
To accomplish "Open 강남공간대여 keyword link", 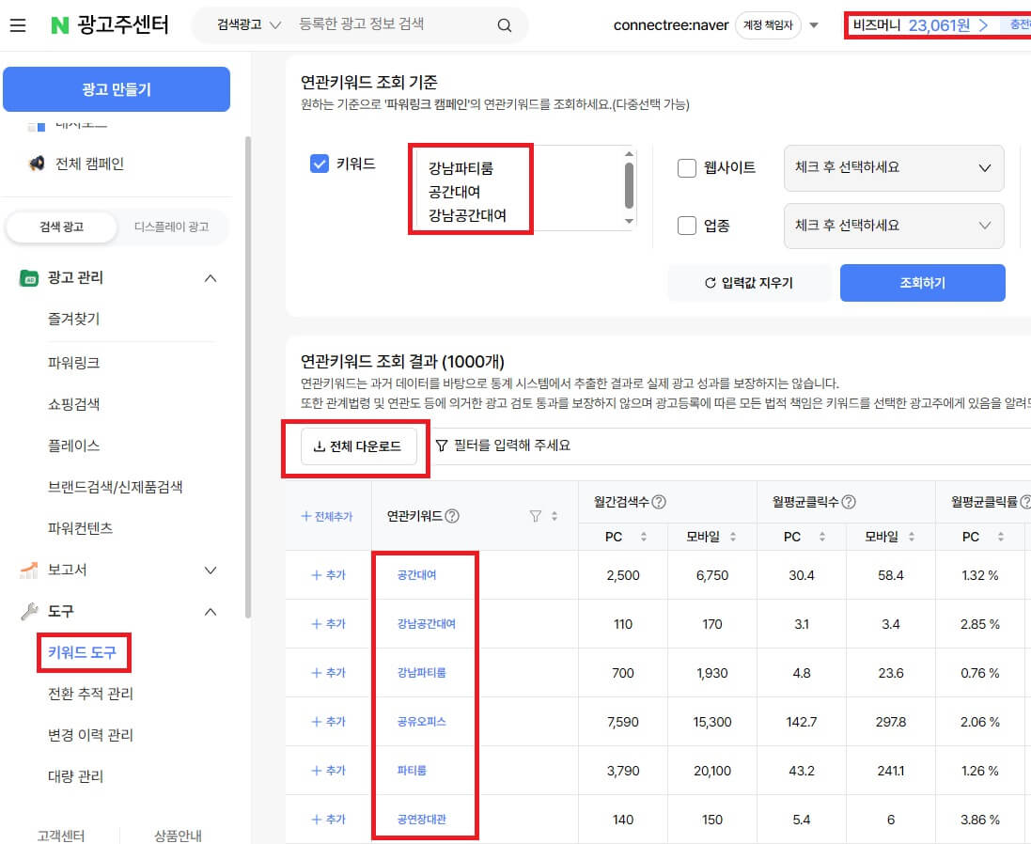I will [x=427, y=624].
